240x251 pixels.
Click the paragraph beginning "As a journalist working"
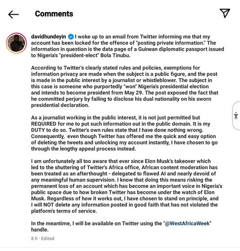coord(124,133)
